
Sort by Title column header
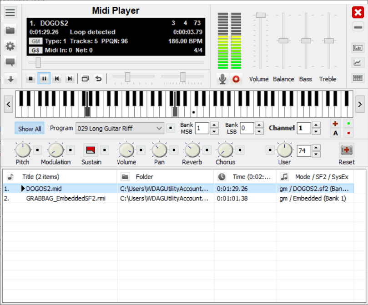point(60,177)
